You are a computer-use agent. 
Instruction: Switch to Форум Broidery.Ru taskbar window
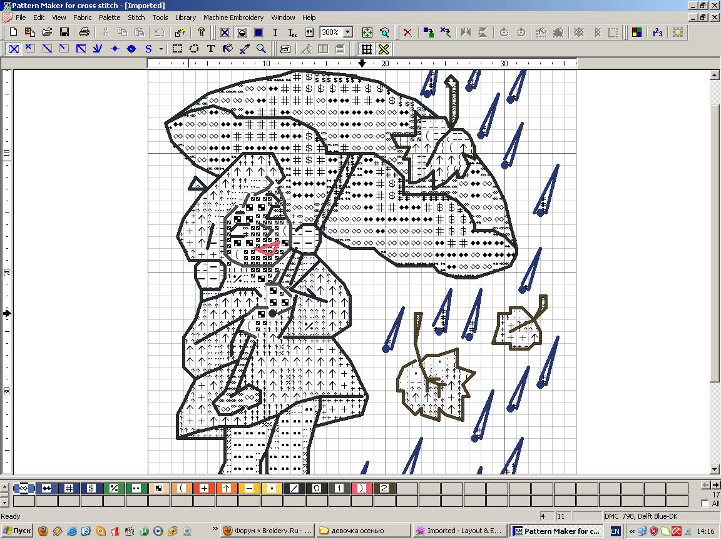coord(268,531)
